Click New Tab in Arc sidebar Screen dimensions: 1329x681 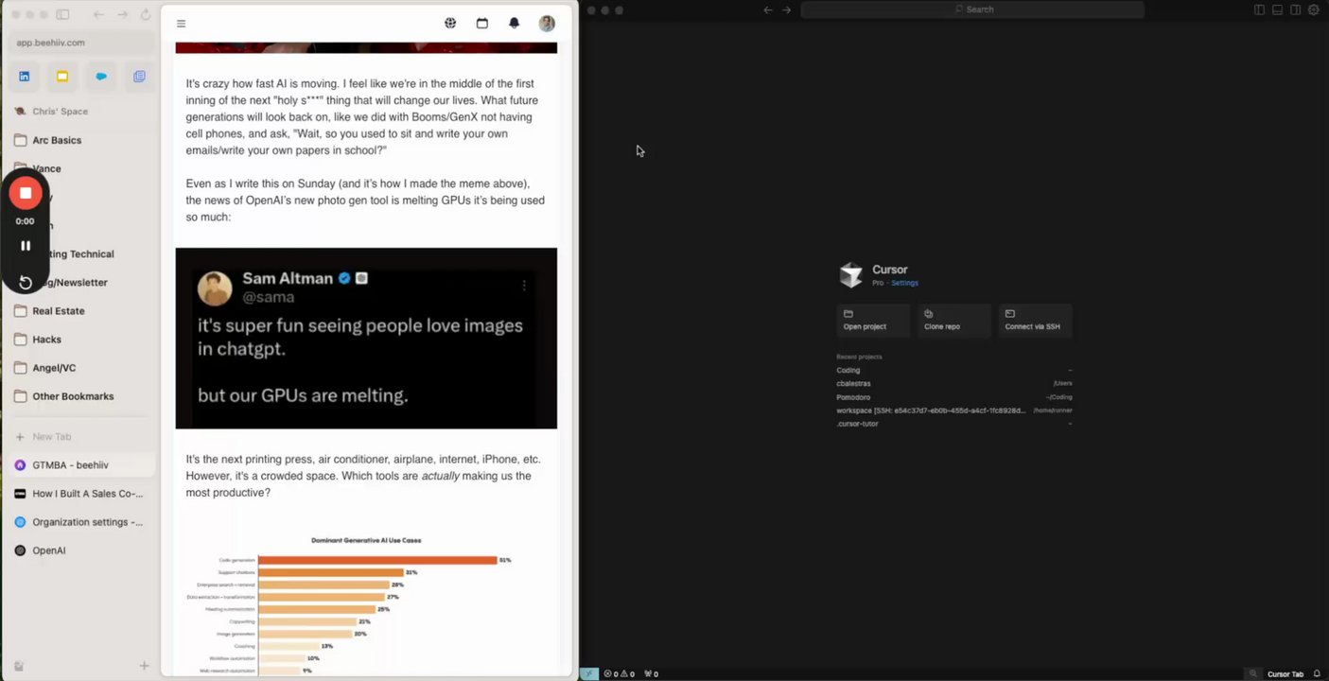tap(81, 437)
